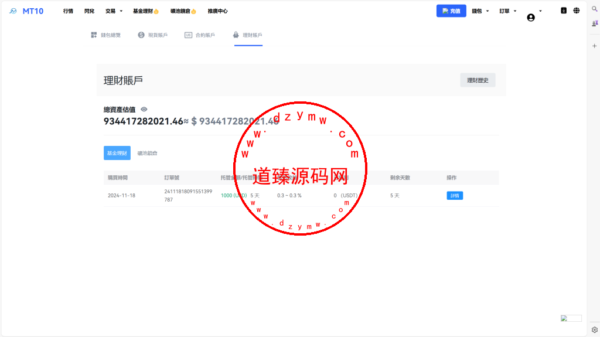Screen dimensions: 600x337
Task: Click the order number 24111818091551399787
Action: [x=188, y=195]
